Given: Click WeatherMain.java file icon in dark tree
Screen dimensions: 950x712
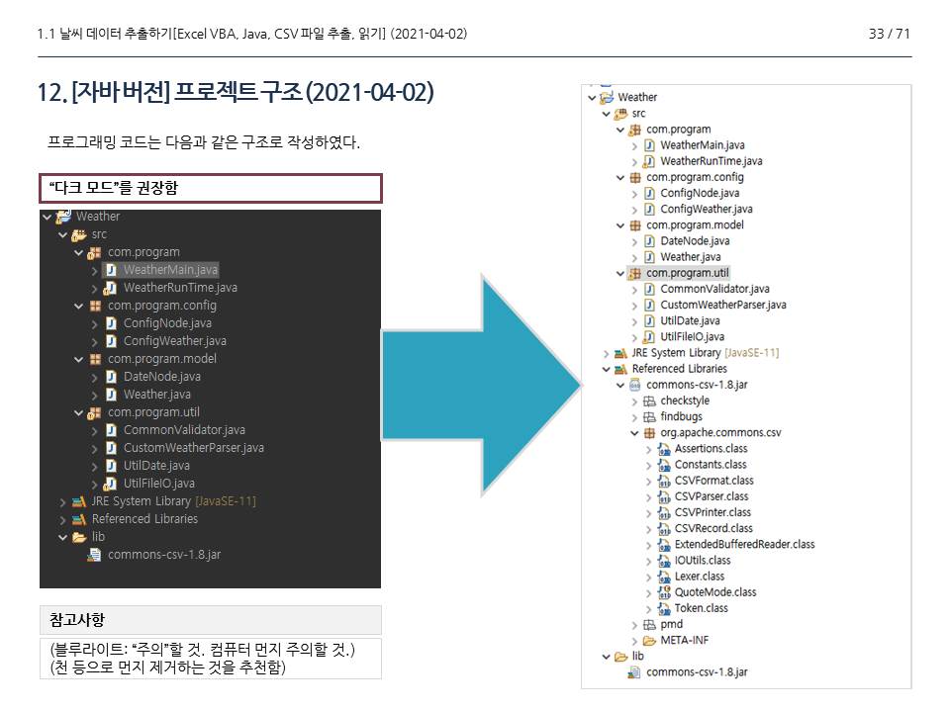Looking at the screenshot, I should (111, 270).
